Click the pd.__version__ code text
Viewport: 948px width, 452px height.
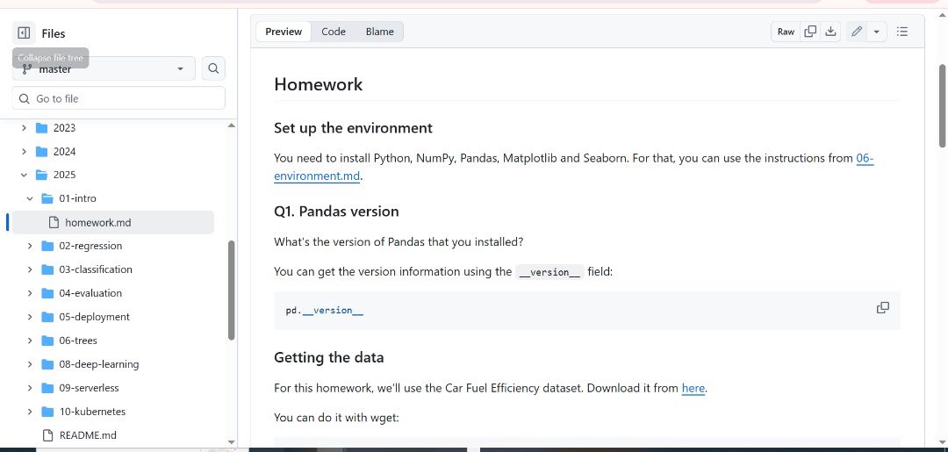pos(325,311)
